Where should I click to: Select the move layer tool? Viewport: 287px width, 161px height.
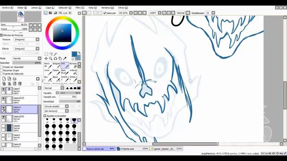pyautogui.click(x=46, y=59)
